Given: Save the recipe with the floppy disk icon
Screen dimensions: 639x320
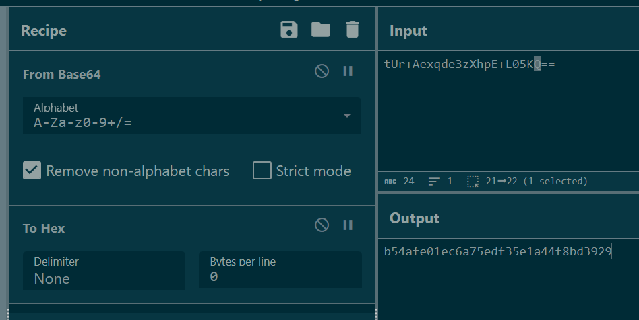Looking at the screenshot, I should (289, 30).
